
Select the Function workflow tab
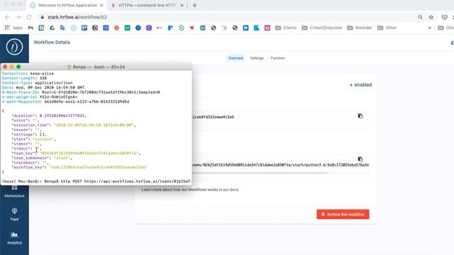point(277,58)
